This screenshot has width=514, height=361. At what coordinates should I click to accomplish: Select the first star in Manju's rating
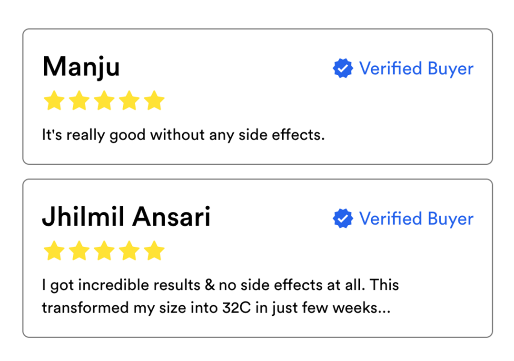[x=54, y=101]
